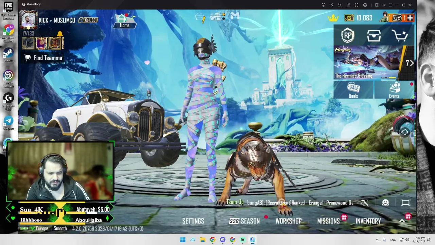The width and height of the screenshot is (435, 245).
Task: Click the taskbar microphone icon
Action: click(x=384, y=240)
